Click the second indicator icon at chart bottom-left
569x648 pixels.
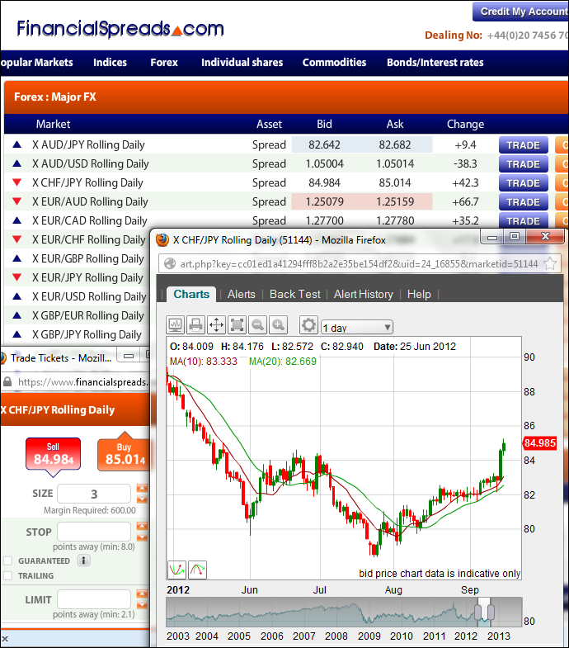point(197,570)
